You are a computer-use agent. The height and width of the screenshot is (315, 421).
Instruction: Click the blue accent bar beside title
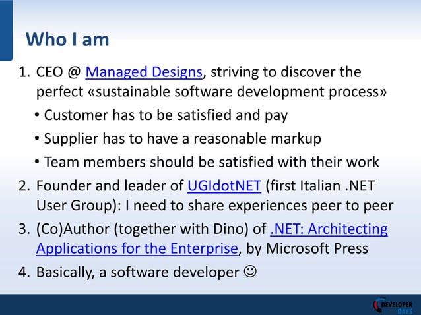coord(6,30)
